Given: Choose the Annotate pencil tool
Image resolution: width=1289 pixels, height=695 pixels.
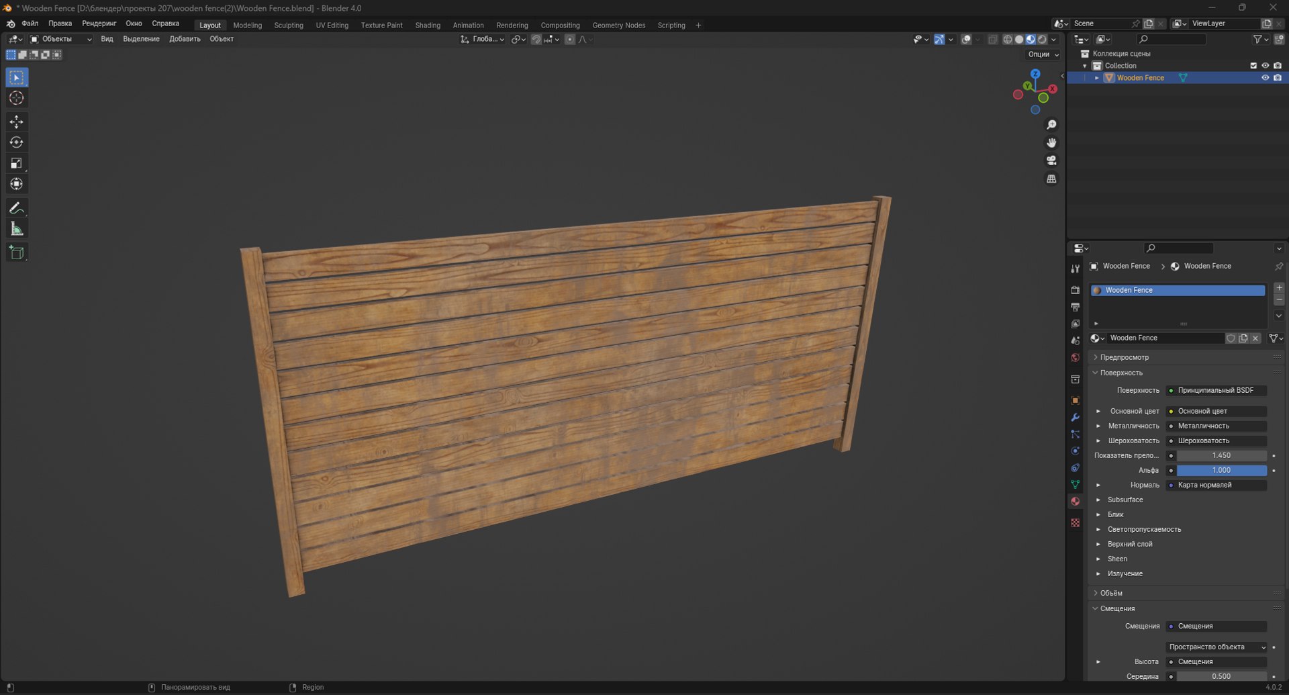Looking at the screenshot, I should 17,208.
